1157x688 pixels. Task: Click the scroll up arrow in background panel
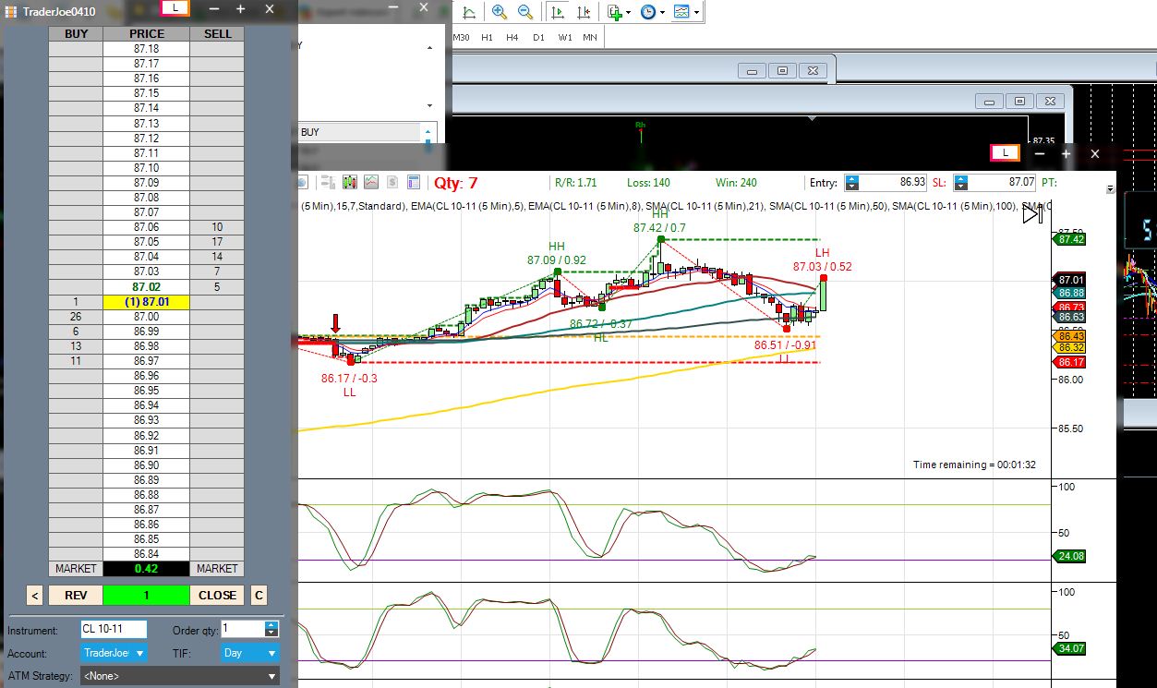point(429,47)
